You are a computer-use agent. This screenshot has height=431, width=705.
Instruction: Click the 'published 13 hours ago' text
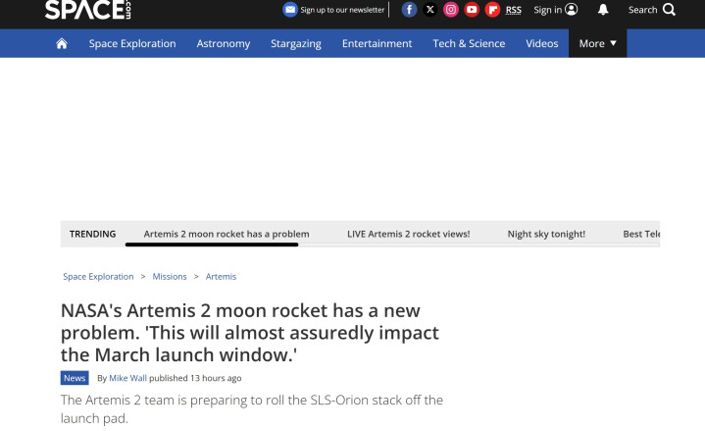(x=195, y=378)
